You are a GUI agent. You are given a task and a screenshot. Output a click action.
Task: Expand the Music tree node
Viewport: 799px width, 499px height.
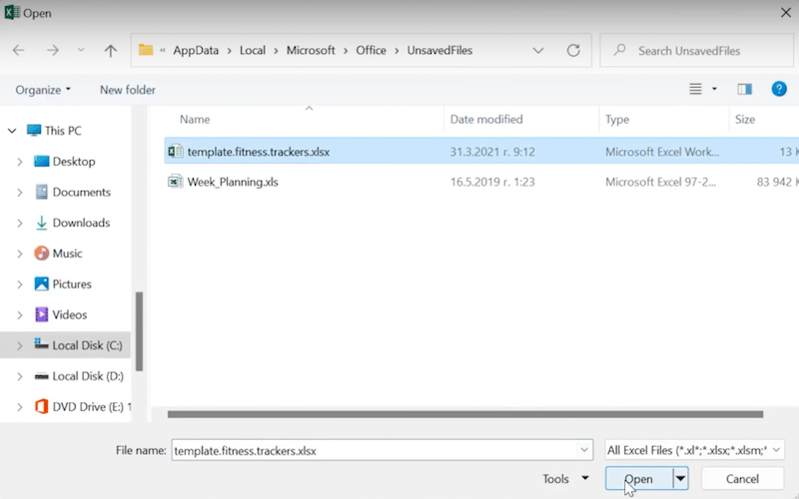coord(20,253)
